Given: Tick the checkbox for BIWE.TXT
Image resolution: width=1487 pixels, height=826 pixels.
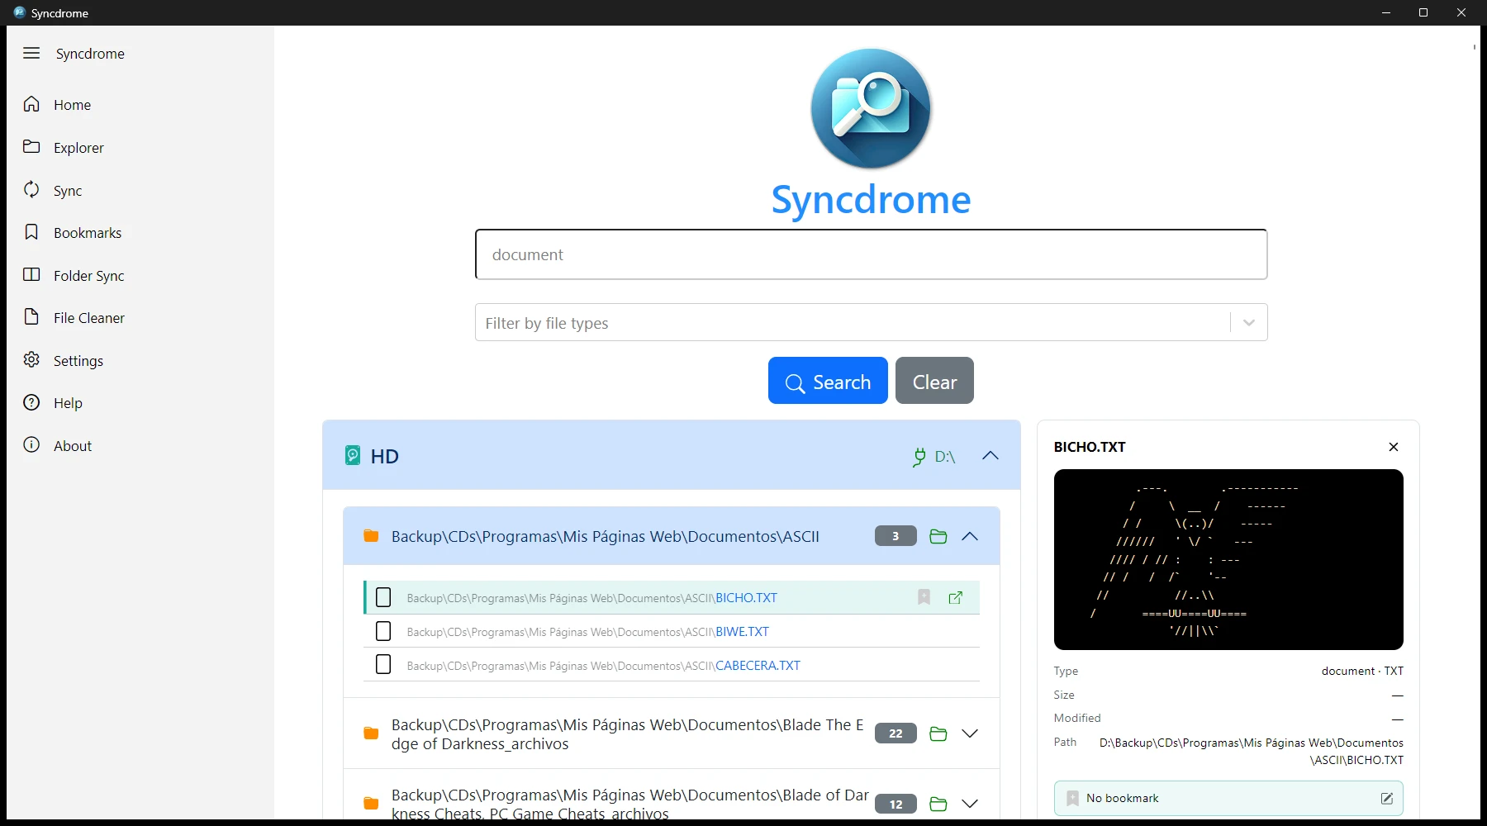Looking at the screenshot, I should (x=383, y=631).
